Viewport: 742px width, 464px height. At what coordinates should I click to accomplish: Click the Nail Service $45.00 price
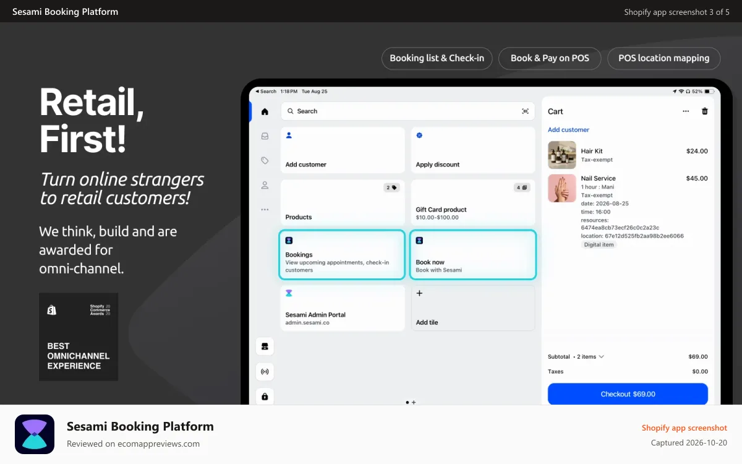pyautogui.click(x=697, y=178)
